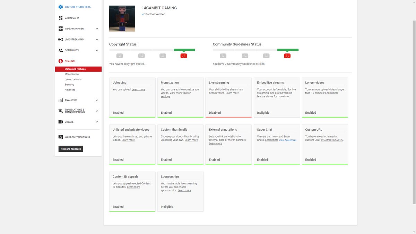416x234 pixels.
Task: Click the Community Guidelines Status heading
Action: 237,44
